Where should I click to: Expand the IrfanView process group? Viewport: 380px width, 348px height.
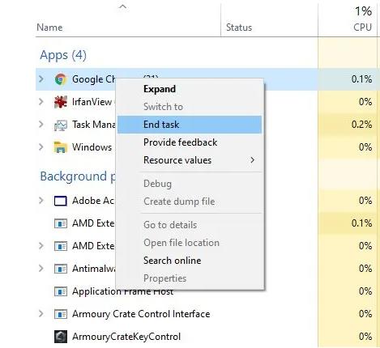(x=41, y=102)
